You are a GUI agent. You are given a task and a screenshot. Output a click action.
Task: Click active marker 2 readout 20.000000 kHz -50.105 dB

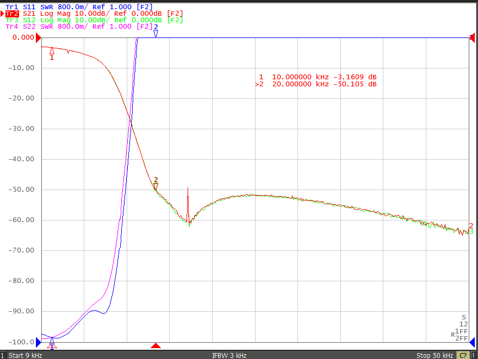click(316, 84)
